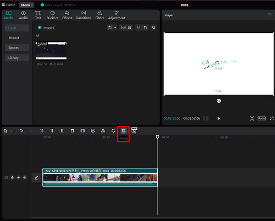Click the auto saved checkmark indicator

42,5
